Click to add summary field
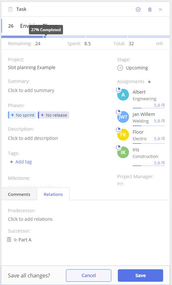Image resolution: width=172 pixels, height=285 pixels. (31, 90)
